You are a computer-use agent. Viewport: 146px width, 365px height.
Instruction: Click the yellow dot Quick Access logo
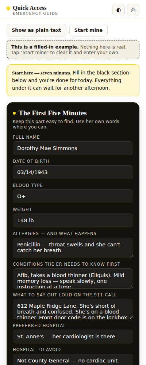[x=8, y=8]
